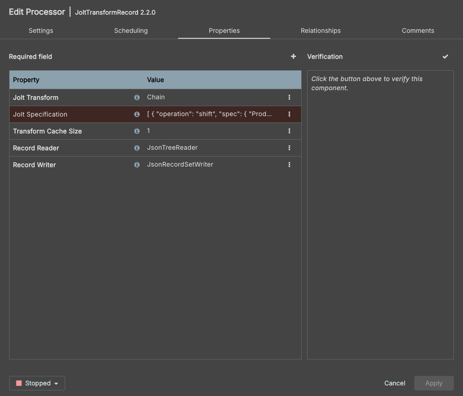Switch to the Settings tab
Image resolution: width=463 pixels, height=396 pixels.
(x=41, y=31)
